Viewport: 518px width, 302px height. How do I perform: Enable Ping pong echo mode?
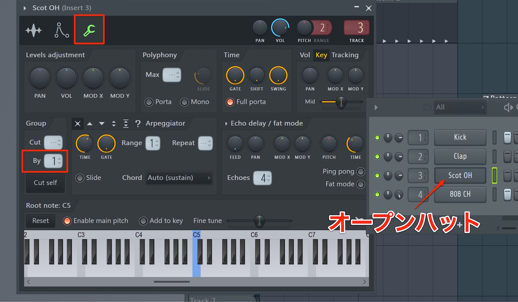(x=361, y=171)
